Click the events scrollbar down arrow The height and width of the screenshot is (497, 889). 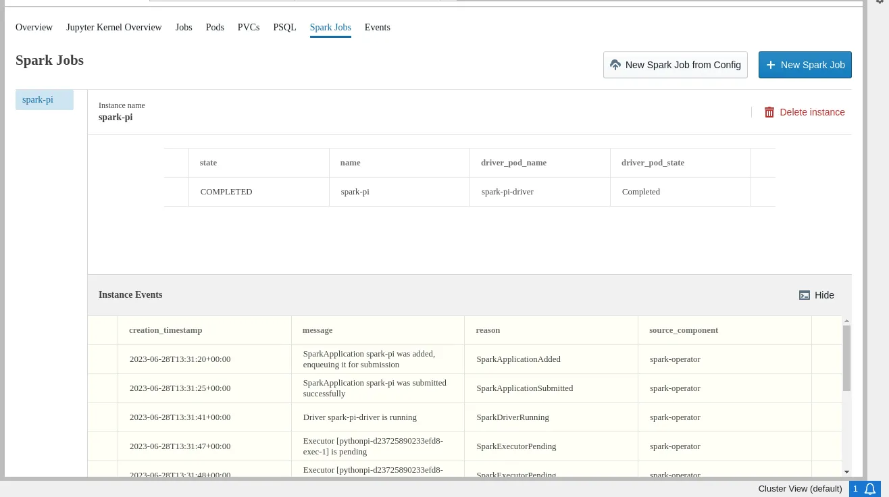click(846, 472)
